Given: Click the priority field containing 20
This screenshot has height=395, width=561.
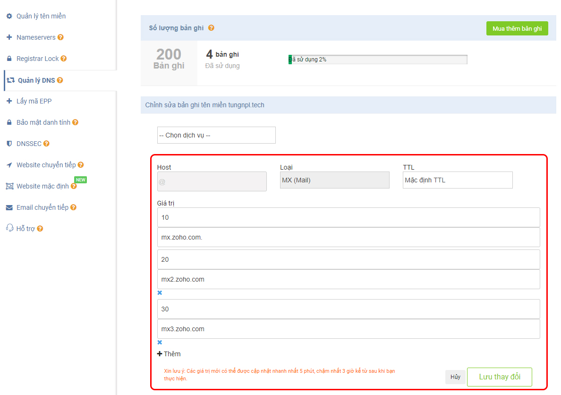Looking at the screenshot, I should (x=348, y=259).
